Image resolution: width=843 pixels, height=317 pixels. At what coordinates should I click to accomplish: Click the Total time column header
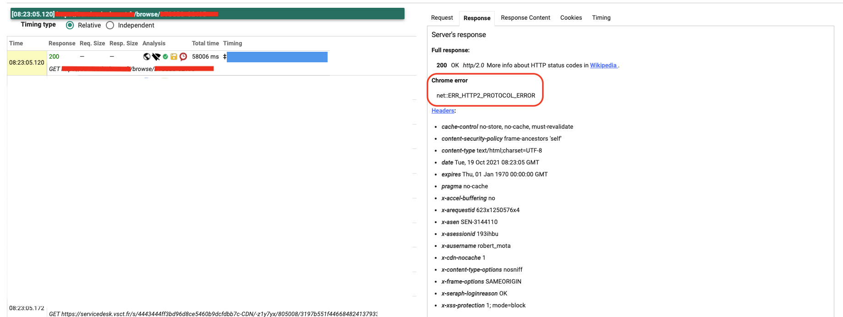pos(205,44)
